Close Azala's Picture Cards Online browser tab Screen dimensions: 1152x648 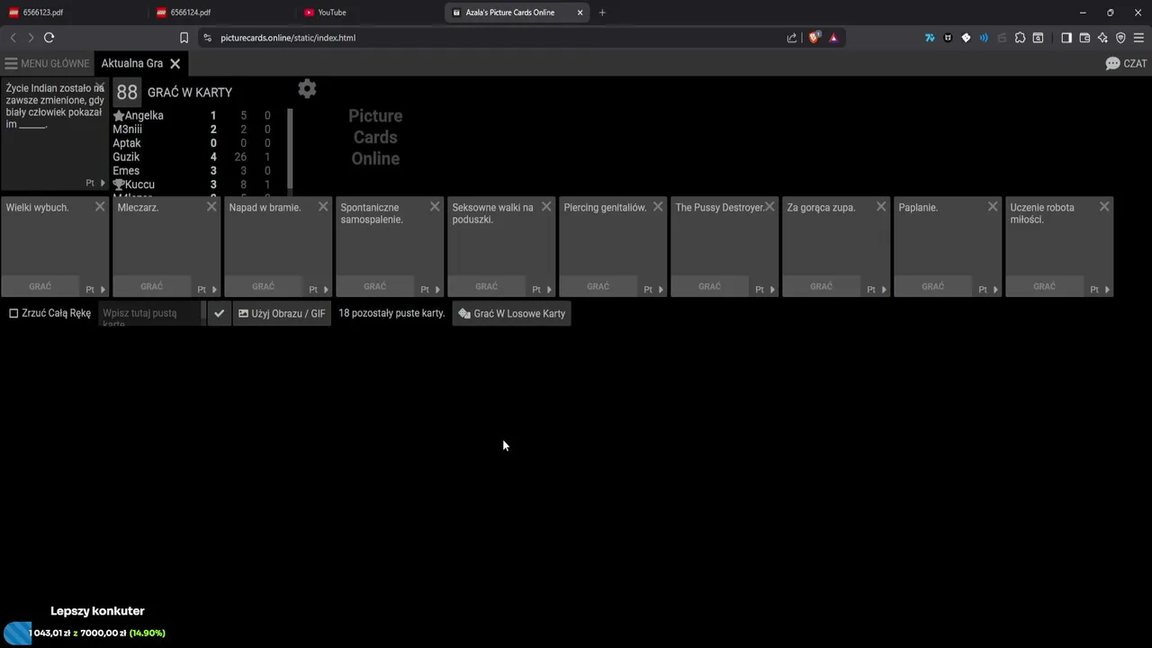click(x=580, y=13)
